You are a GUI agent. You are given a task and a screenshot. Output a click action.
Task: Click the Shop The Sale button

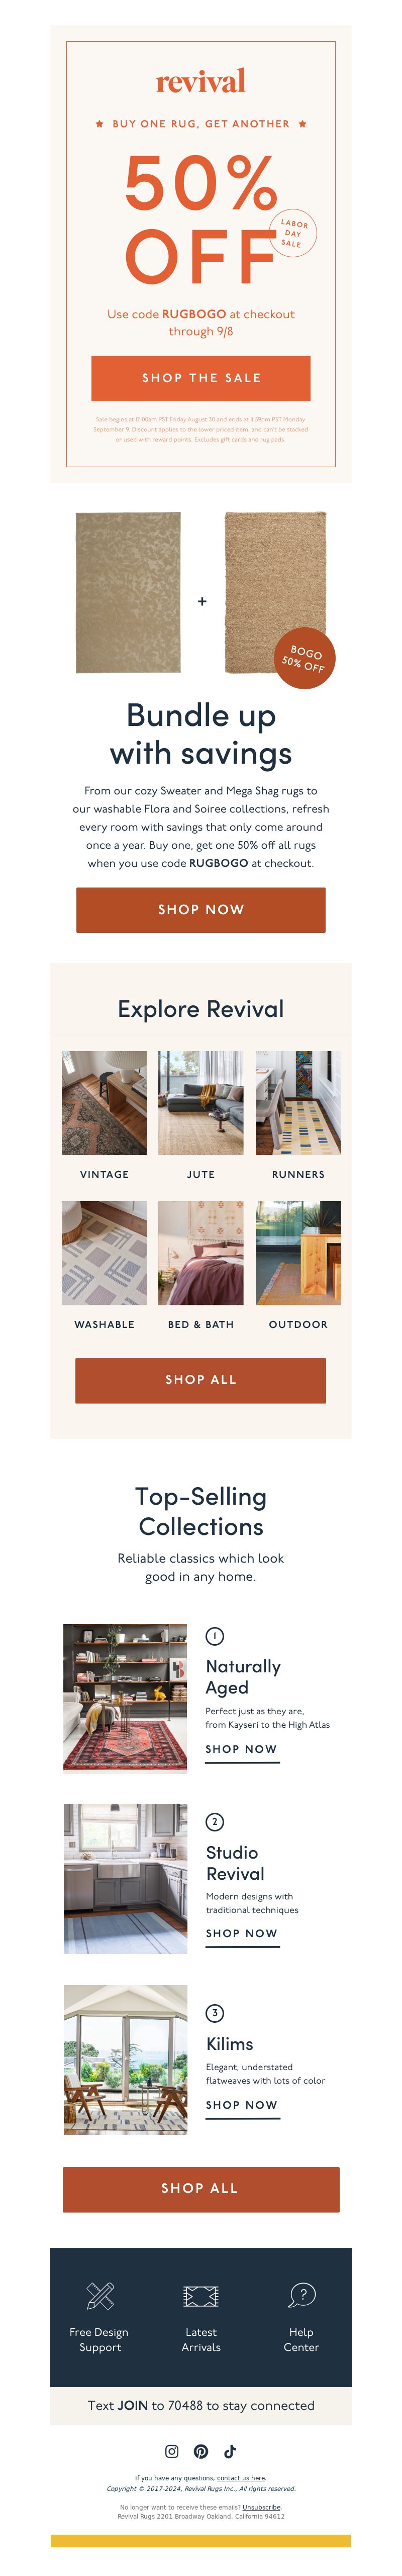tap(200, 378)
